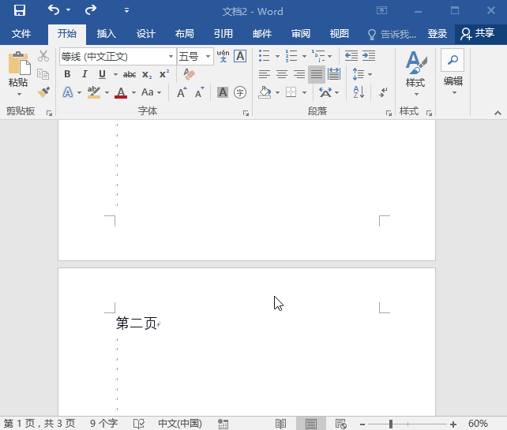Collapse the ribbon with the arrow
This screenshot has width=507, height=430.
click(498, 113)
